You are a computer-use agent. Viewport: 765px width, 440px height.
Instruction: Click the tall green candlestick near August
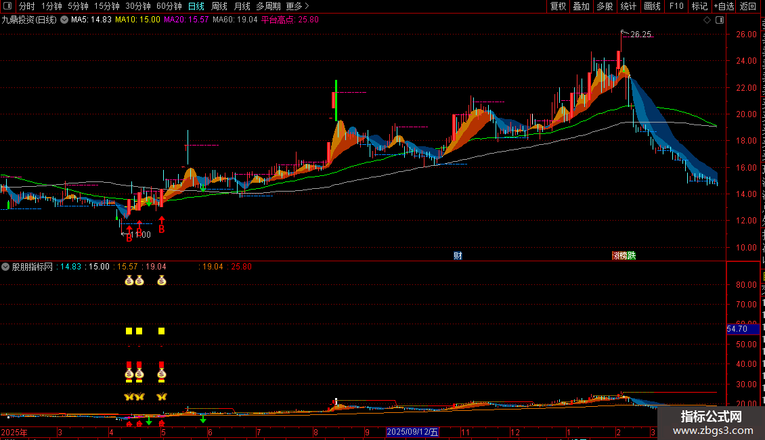(x=336, y=100)
